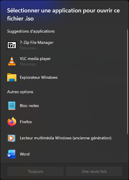Click the app list vertical scrollbar

128,82
